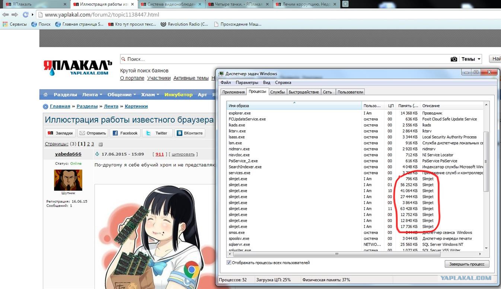The width and height of the screenshot is (501, 289).
Task: Click the small icon after page number 3
Action: point(100,144)
